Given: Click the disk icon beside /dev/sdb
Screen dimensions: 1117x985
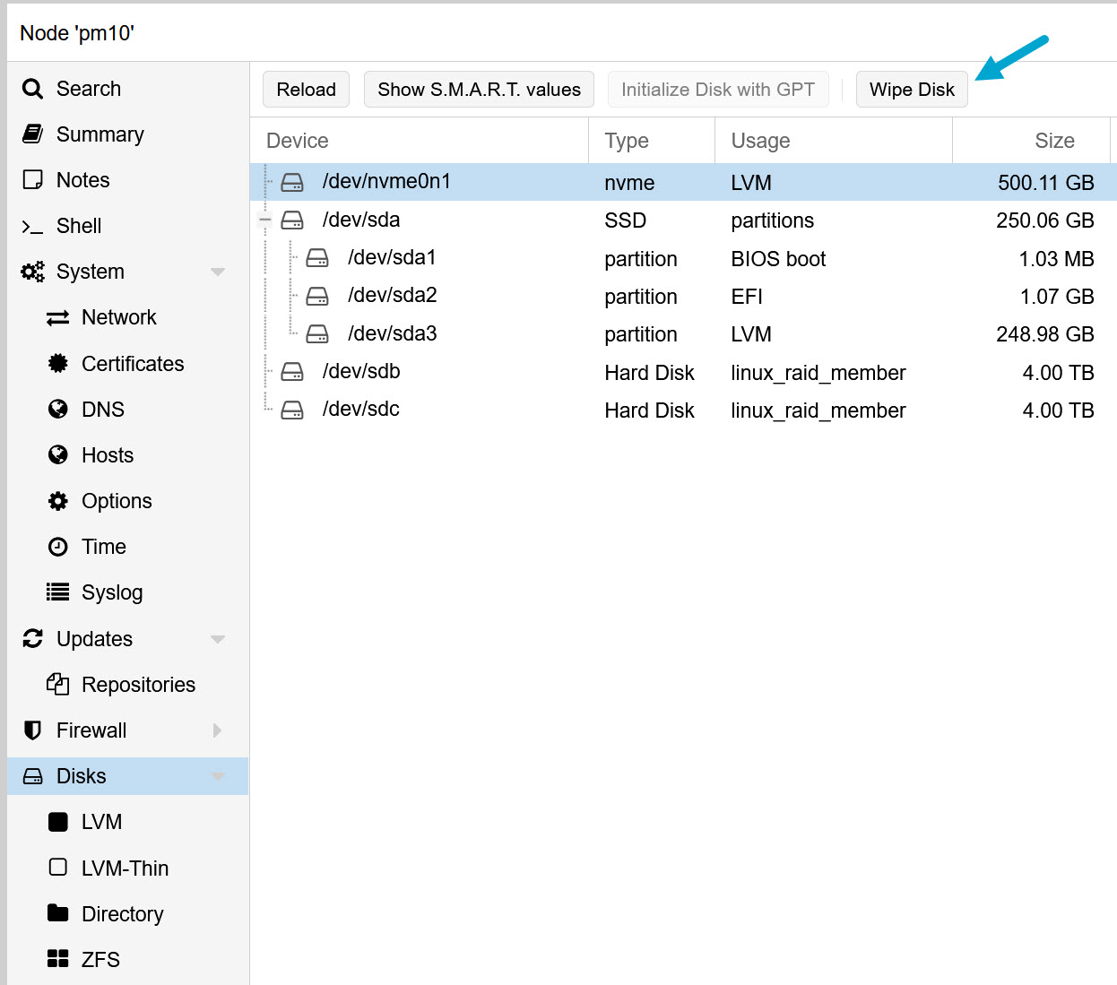Looking at the screenshot, I should click(x=292, y=372).
